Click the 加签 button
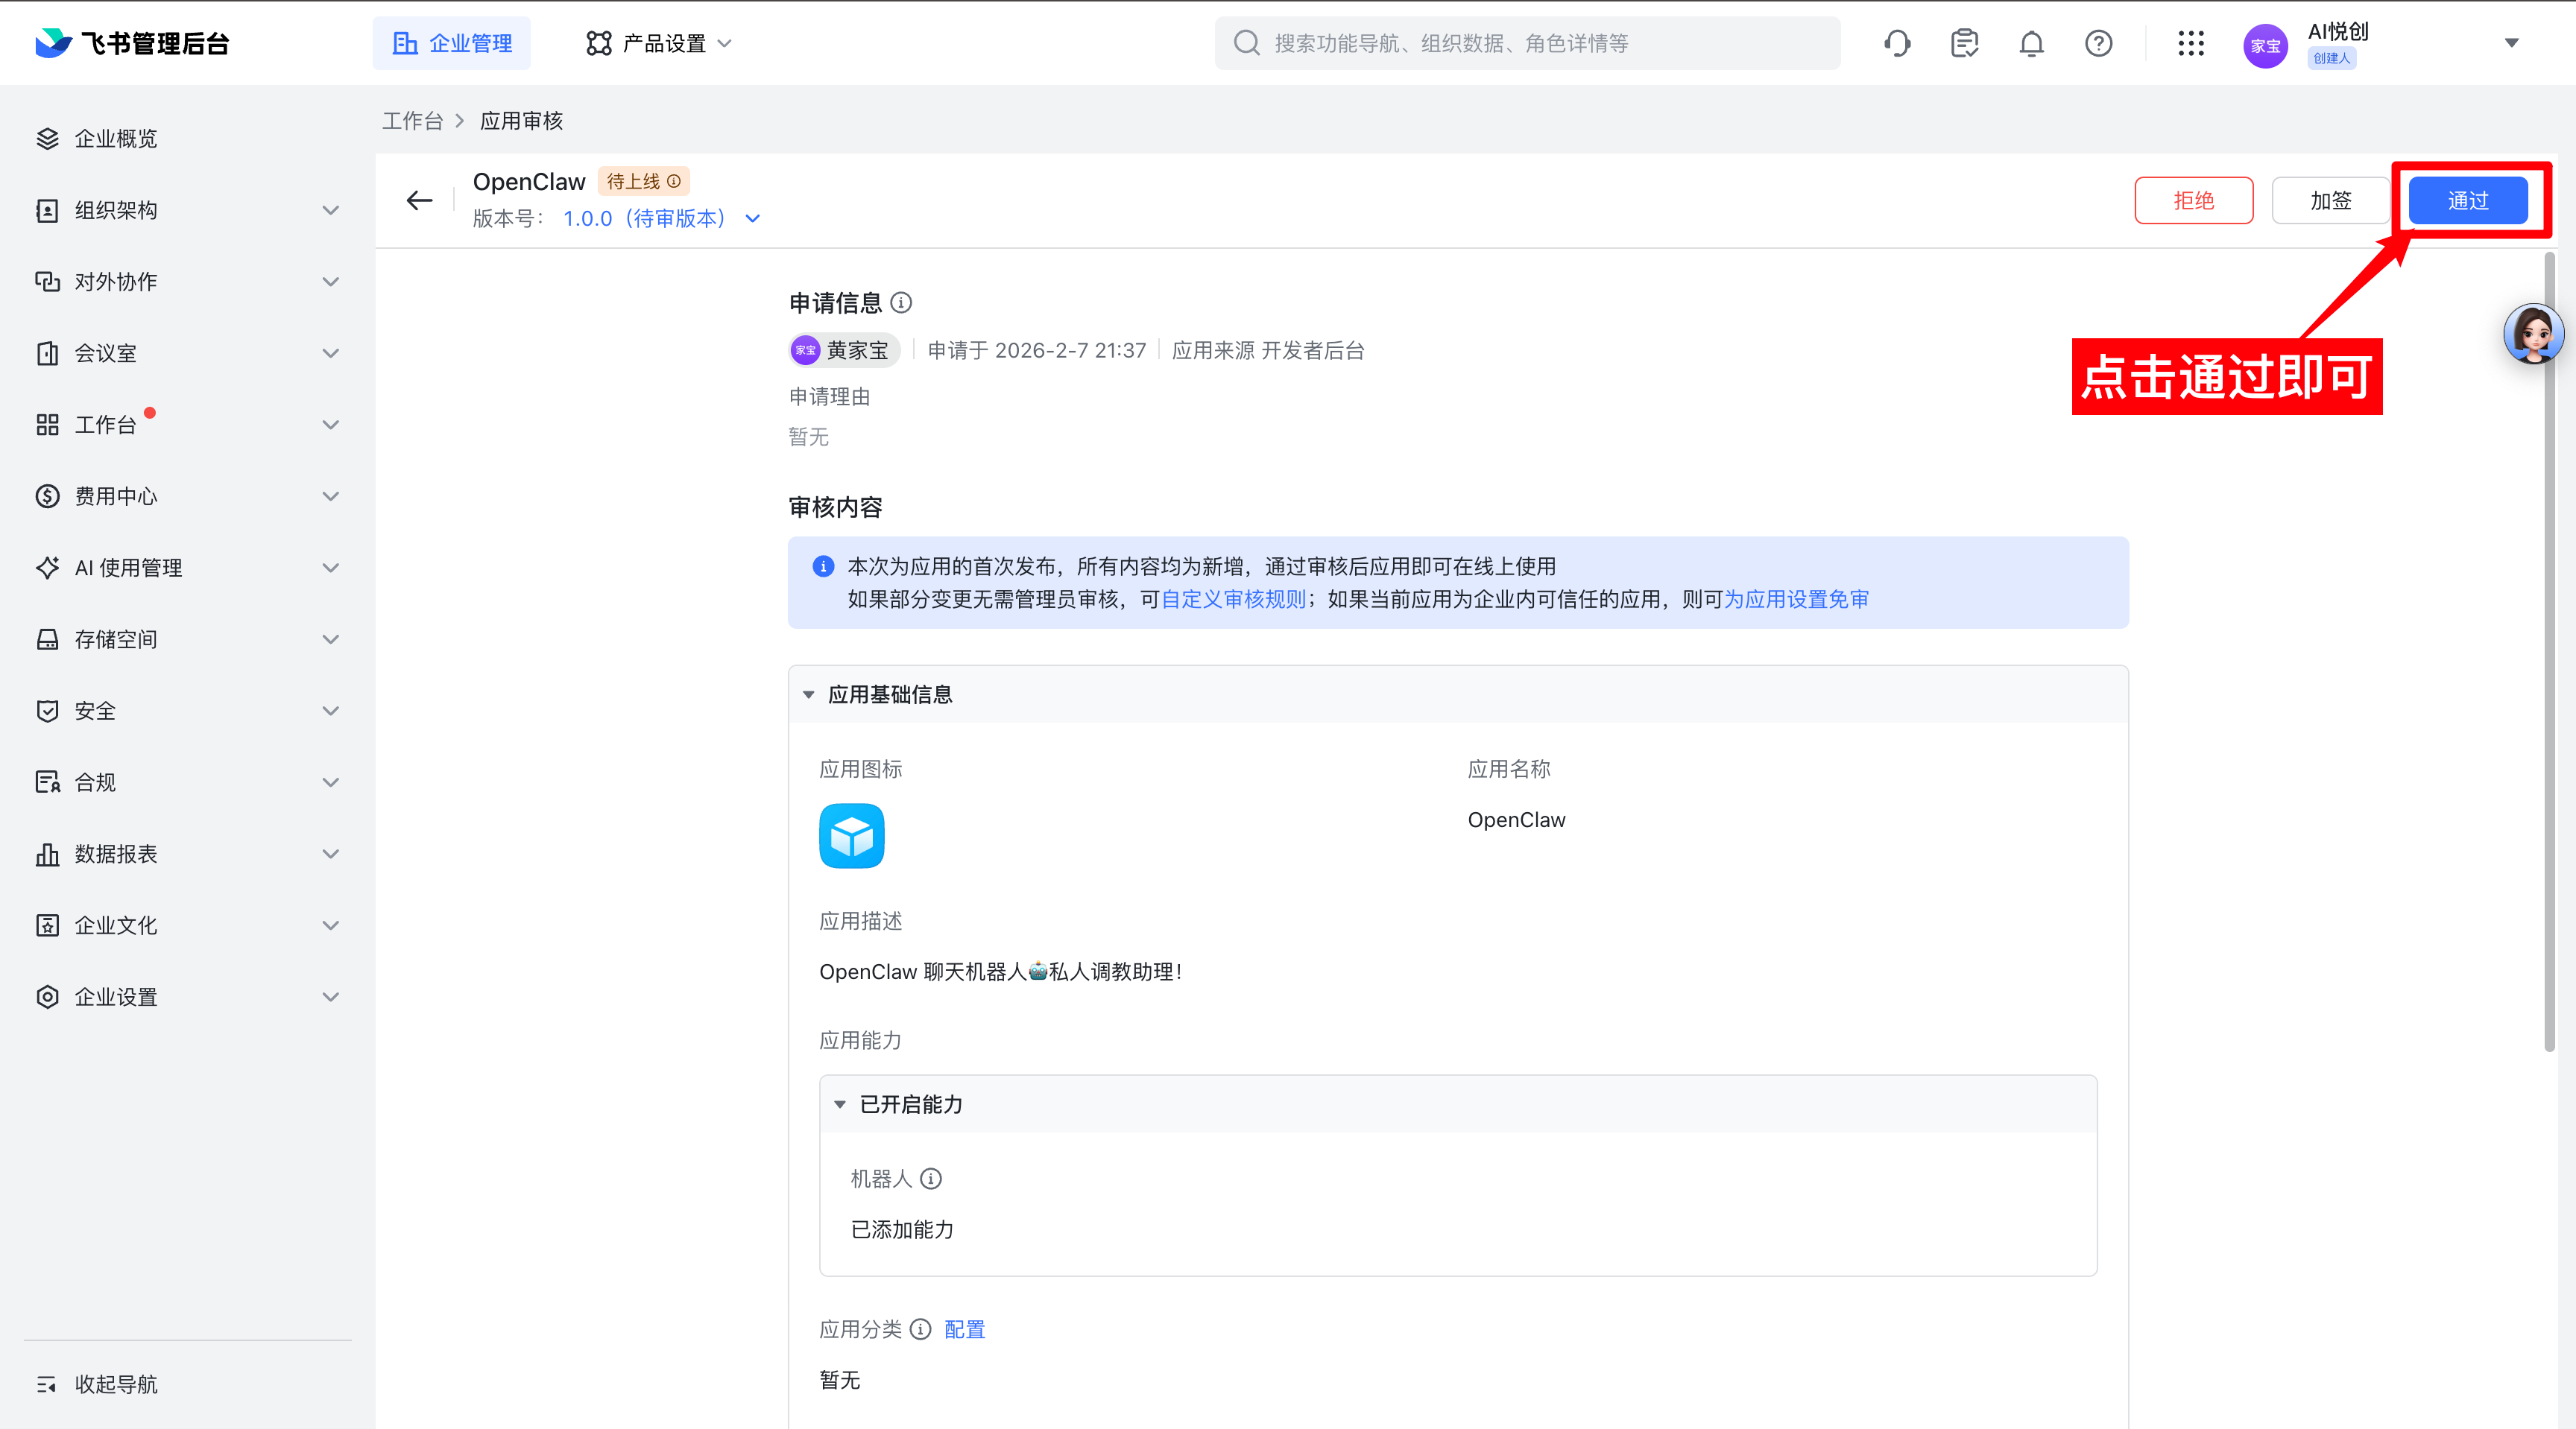 pos(2330,200)
